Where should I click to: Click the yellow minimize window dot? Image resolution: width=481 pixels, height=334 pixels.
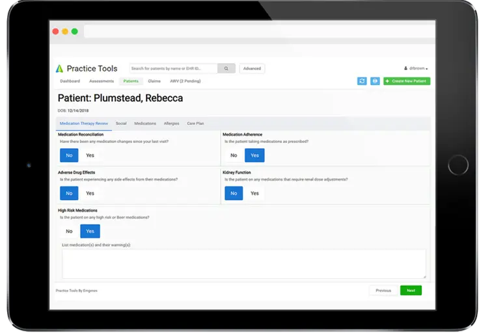[x=65, y=32]
